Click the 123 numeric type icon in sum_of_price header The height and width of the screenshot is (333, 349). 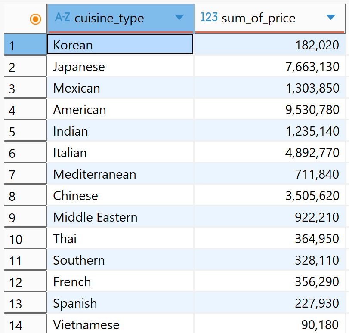point(209,17)
